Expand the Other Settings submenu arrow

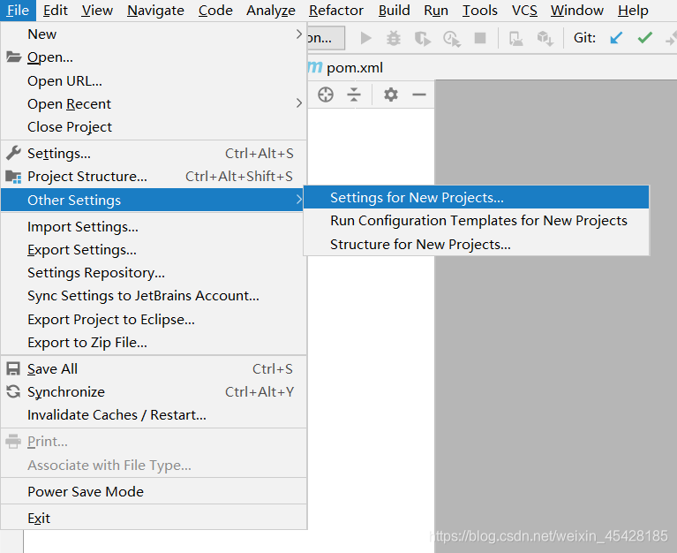(x=298, y=200)
